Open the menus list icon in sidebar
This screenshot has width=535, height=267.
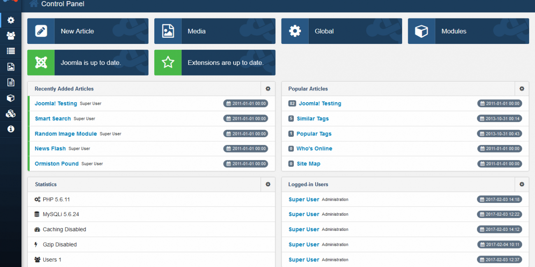11,51
